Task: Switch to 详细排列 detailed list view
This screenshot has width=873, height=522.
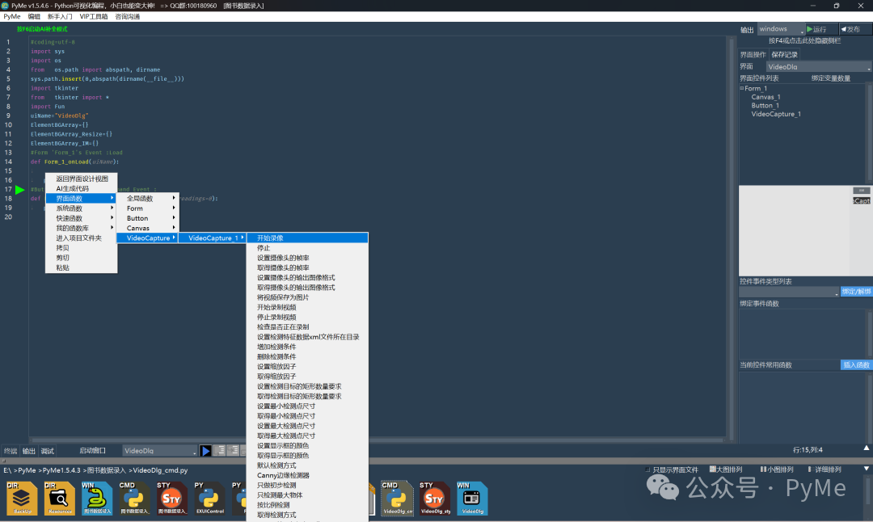Action: 824,469
